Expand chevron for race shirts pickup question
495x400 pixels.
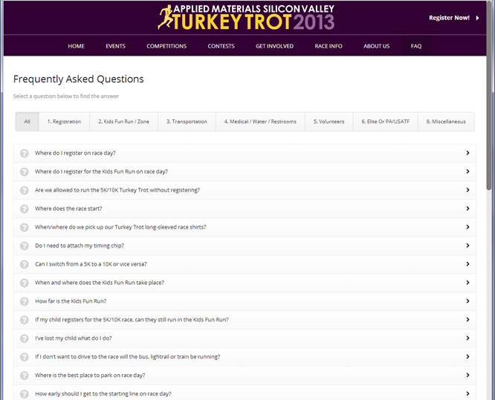(x=467, y=227)
